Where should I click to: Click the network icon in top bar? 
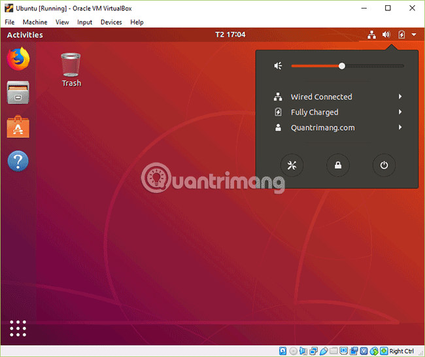(x=371, y=35)
